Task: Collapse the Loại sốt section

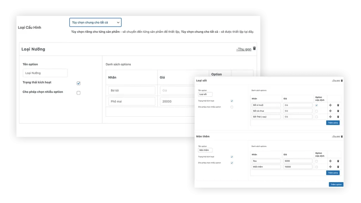Action: click(x=336, y=81)
